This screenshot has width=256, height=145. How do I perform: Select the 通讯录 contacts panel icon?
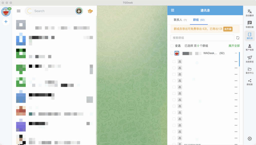point(249,36)
